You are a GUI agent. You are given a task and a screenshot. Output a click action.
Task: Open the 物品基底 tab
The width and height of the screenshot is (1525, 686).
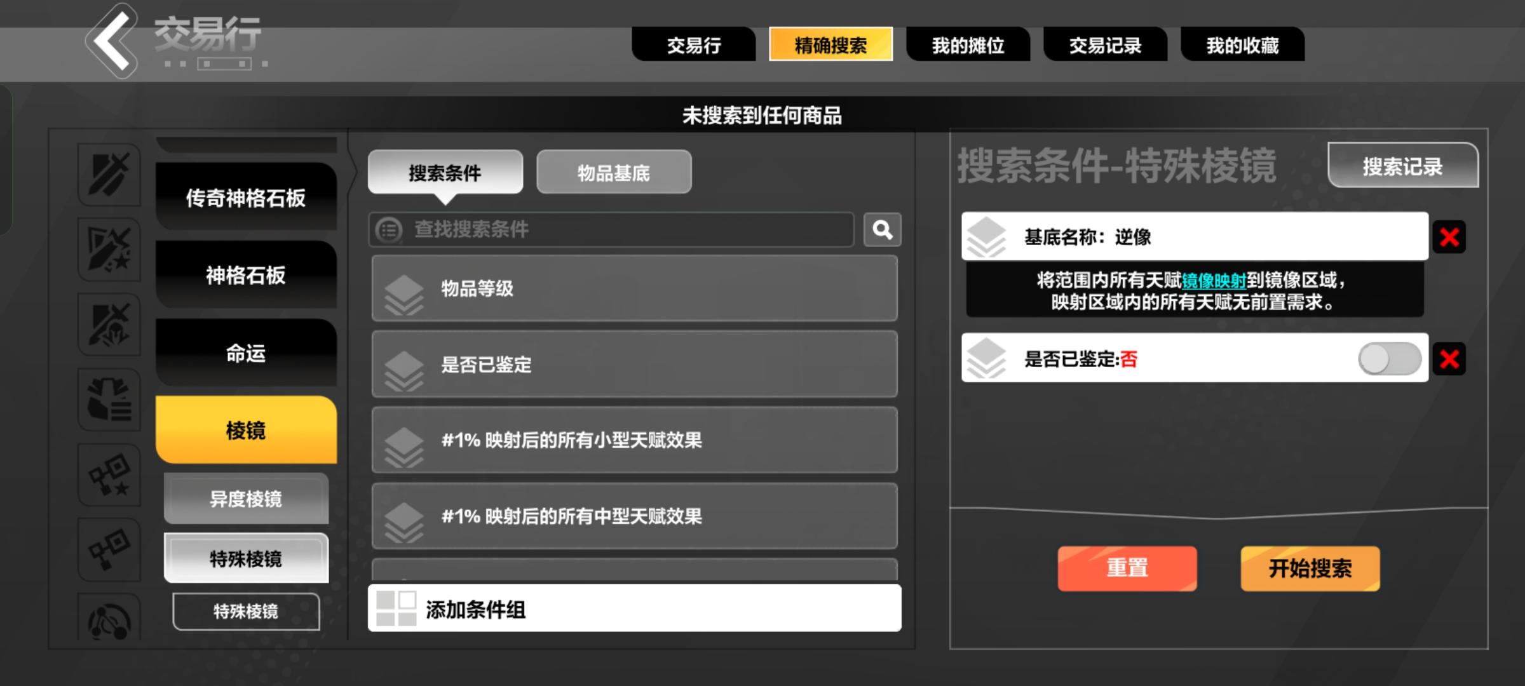coord(613,173)
